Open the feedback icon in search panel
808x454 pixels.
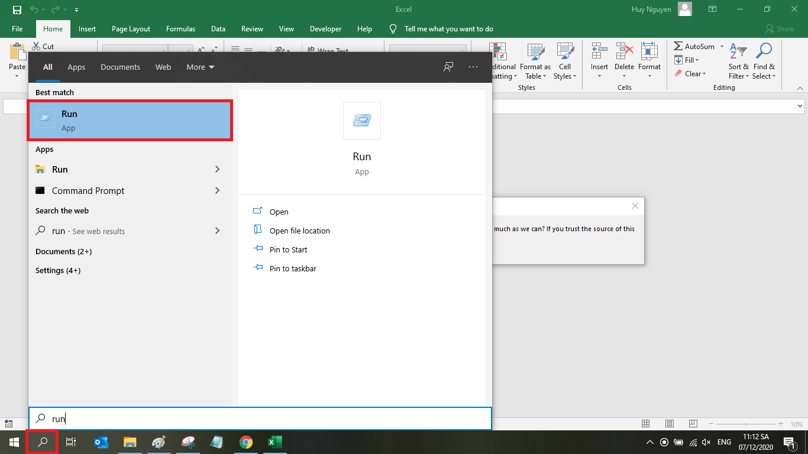(448, 67)
